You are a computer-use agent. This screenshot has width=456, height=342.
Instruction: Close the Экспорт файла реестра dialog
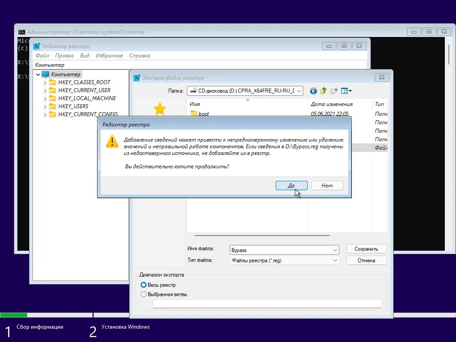click(382, 77)
